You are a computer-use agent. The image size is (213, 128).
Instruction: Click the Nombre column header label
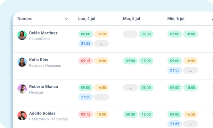(x=25, y=19)
